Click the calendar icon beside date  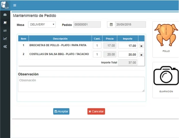111,24
